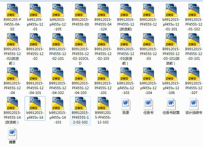Click drawing B9912015-PF455S-12-04-101
Viewport: 203px width, 147px height.
pyautogui.click(x=35, y=81)
